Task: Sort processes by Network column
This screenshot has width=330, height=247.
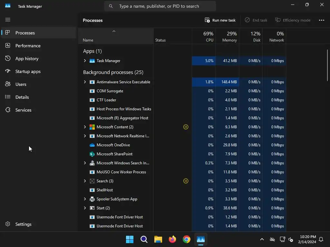Action: point(274,36)
